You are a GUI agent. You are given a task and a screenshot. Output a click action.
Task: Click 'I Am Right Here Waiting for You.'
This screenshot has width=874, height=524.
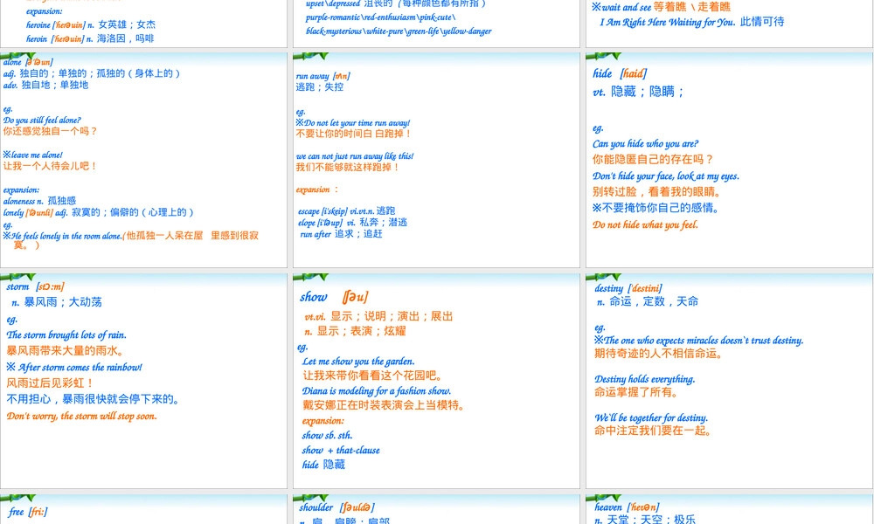click(x=668, y=23)
